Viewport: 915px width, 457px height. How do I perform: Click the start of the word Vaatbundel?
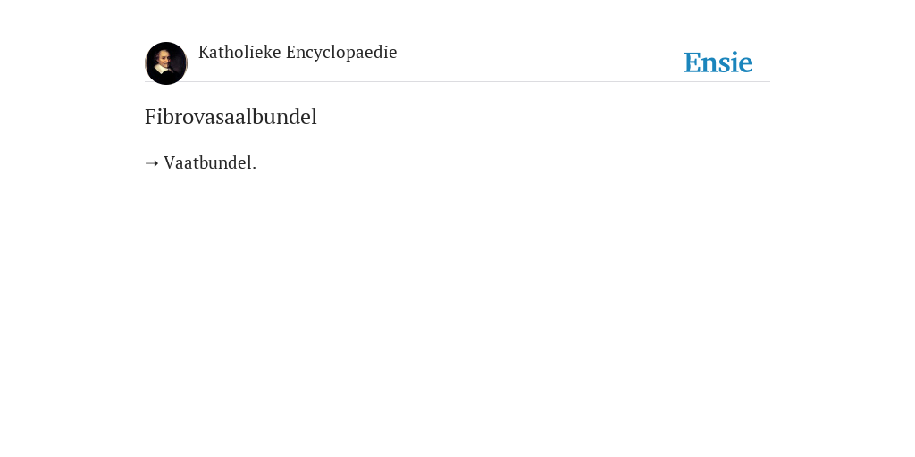pos(169,163)
